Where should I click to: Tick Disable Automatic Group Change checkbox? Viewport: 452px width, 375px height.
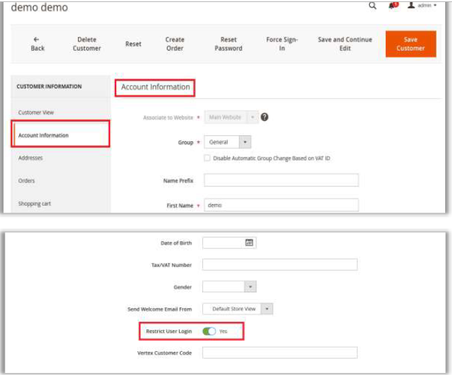207,158
